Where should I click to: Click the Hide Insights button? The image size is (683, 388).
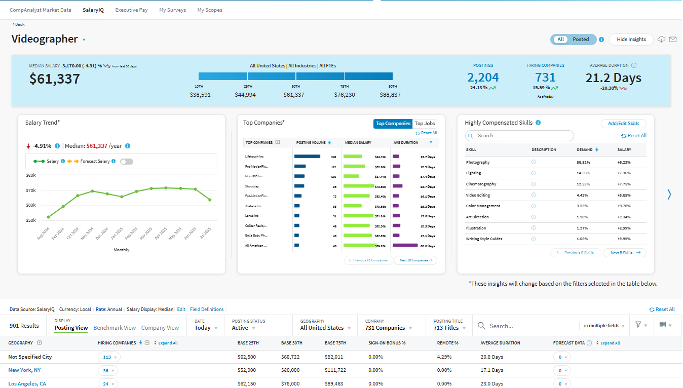(x=631, y=40)
